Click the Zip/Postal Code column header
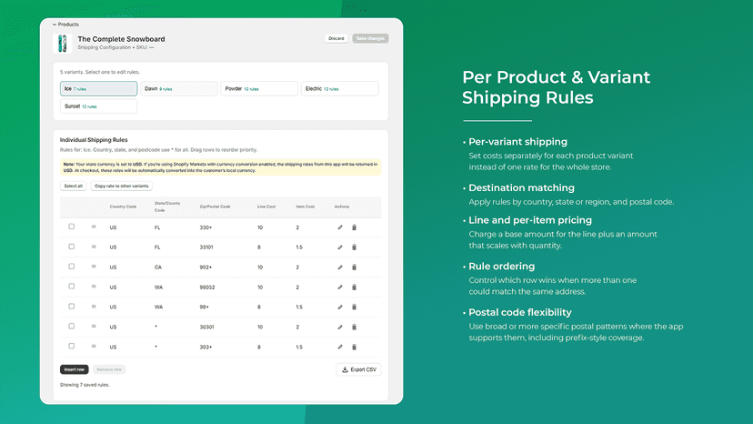753x424 pixels. [x=216, y=207]
